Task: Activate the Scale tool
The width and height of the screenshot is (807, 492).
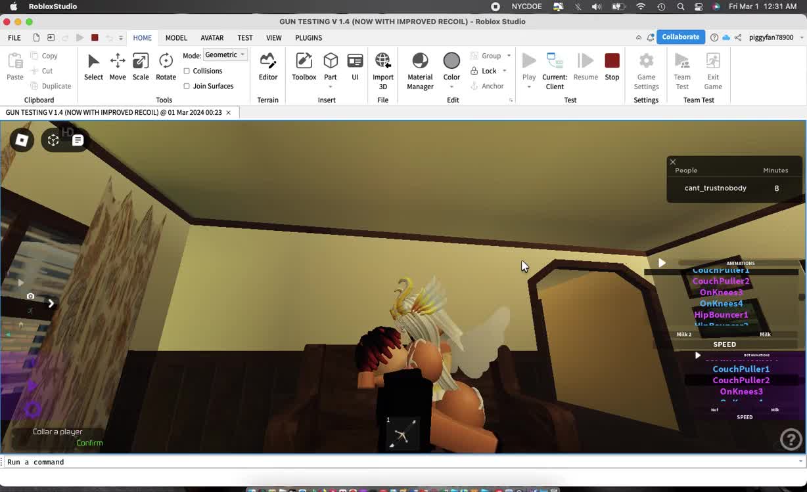Action: tap(141, 67)
